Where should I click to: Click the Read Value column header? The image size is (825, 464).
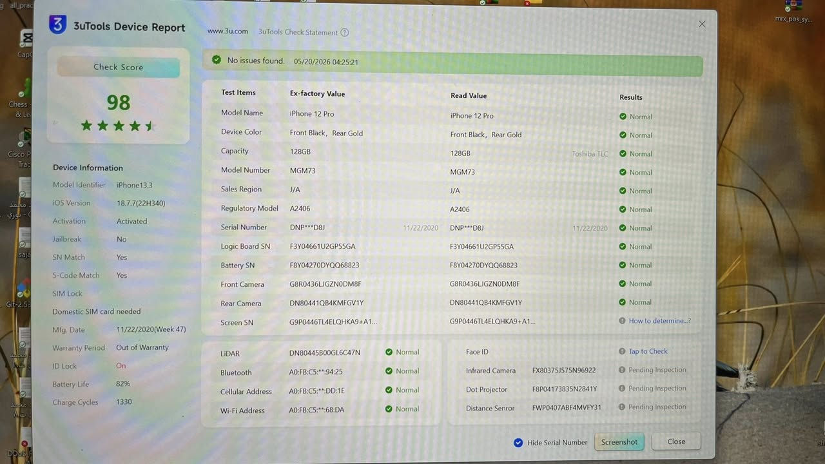tap(469, 96)
